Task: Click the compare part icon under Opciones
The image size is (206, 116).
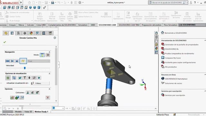Action: (12, 98)
